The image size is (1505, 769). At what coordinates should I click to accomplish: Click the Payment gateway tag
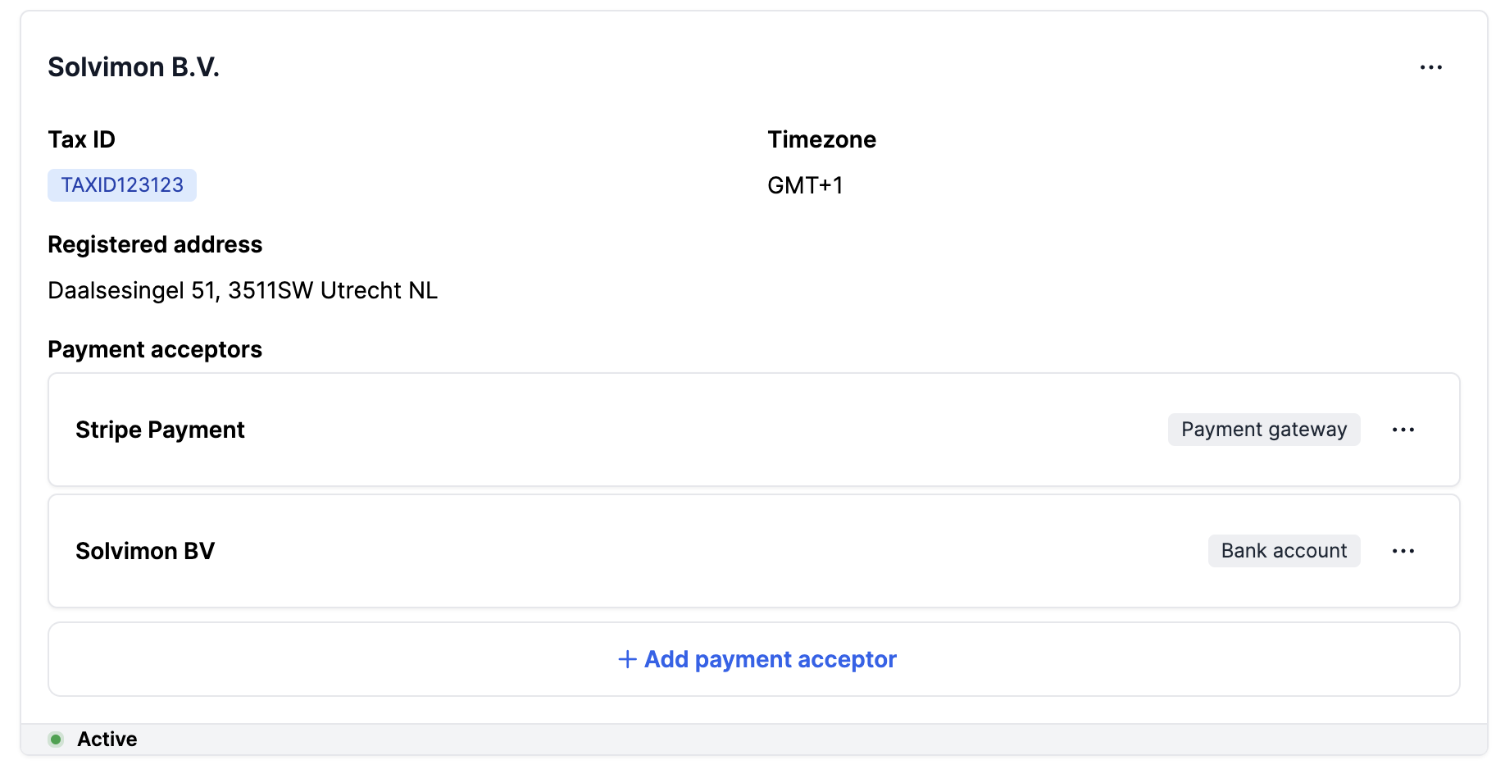point(1263,430)
